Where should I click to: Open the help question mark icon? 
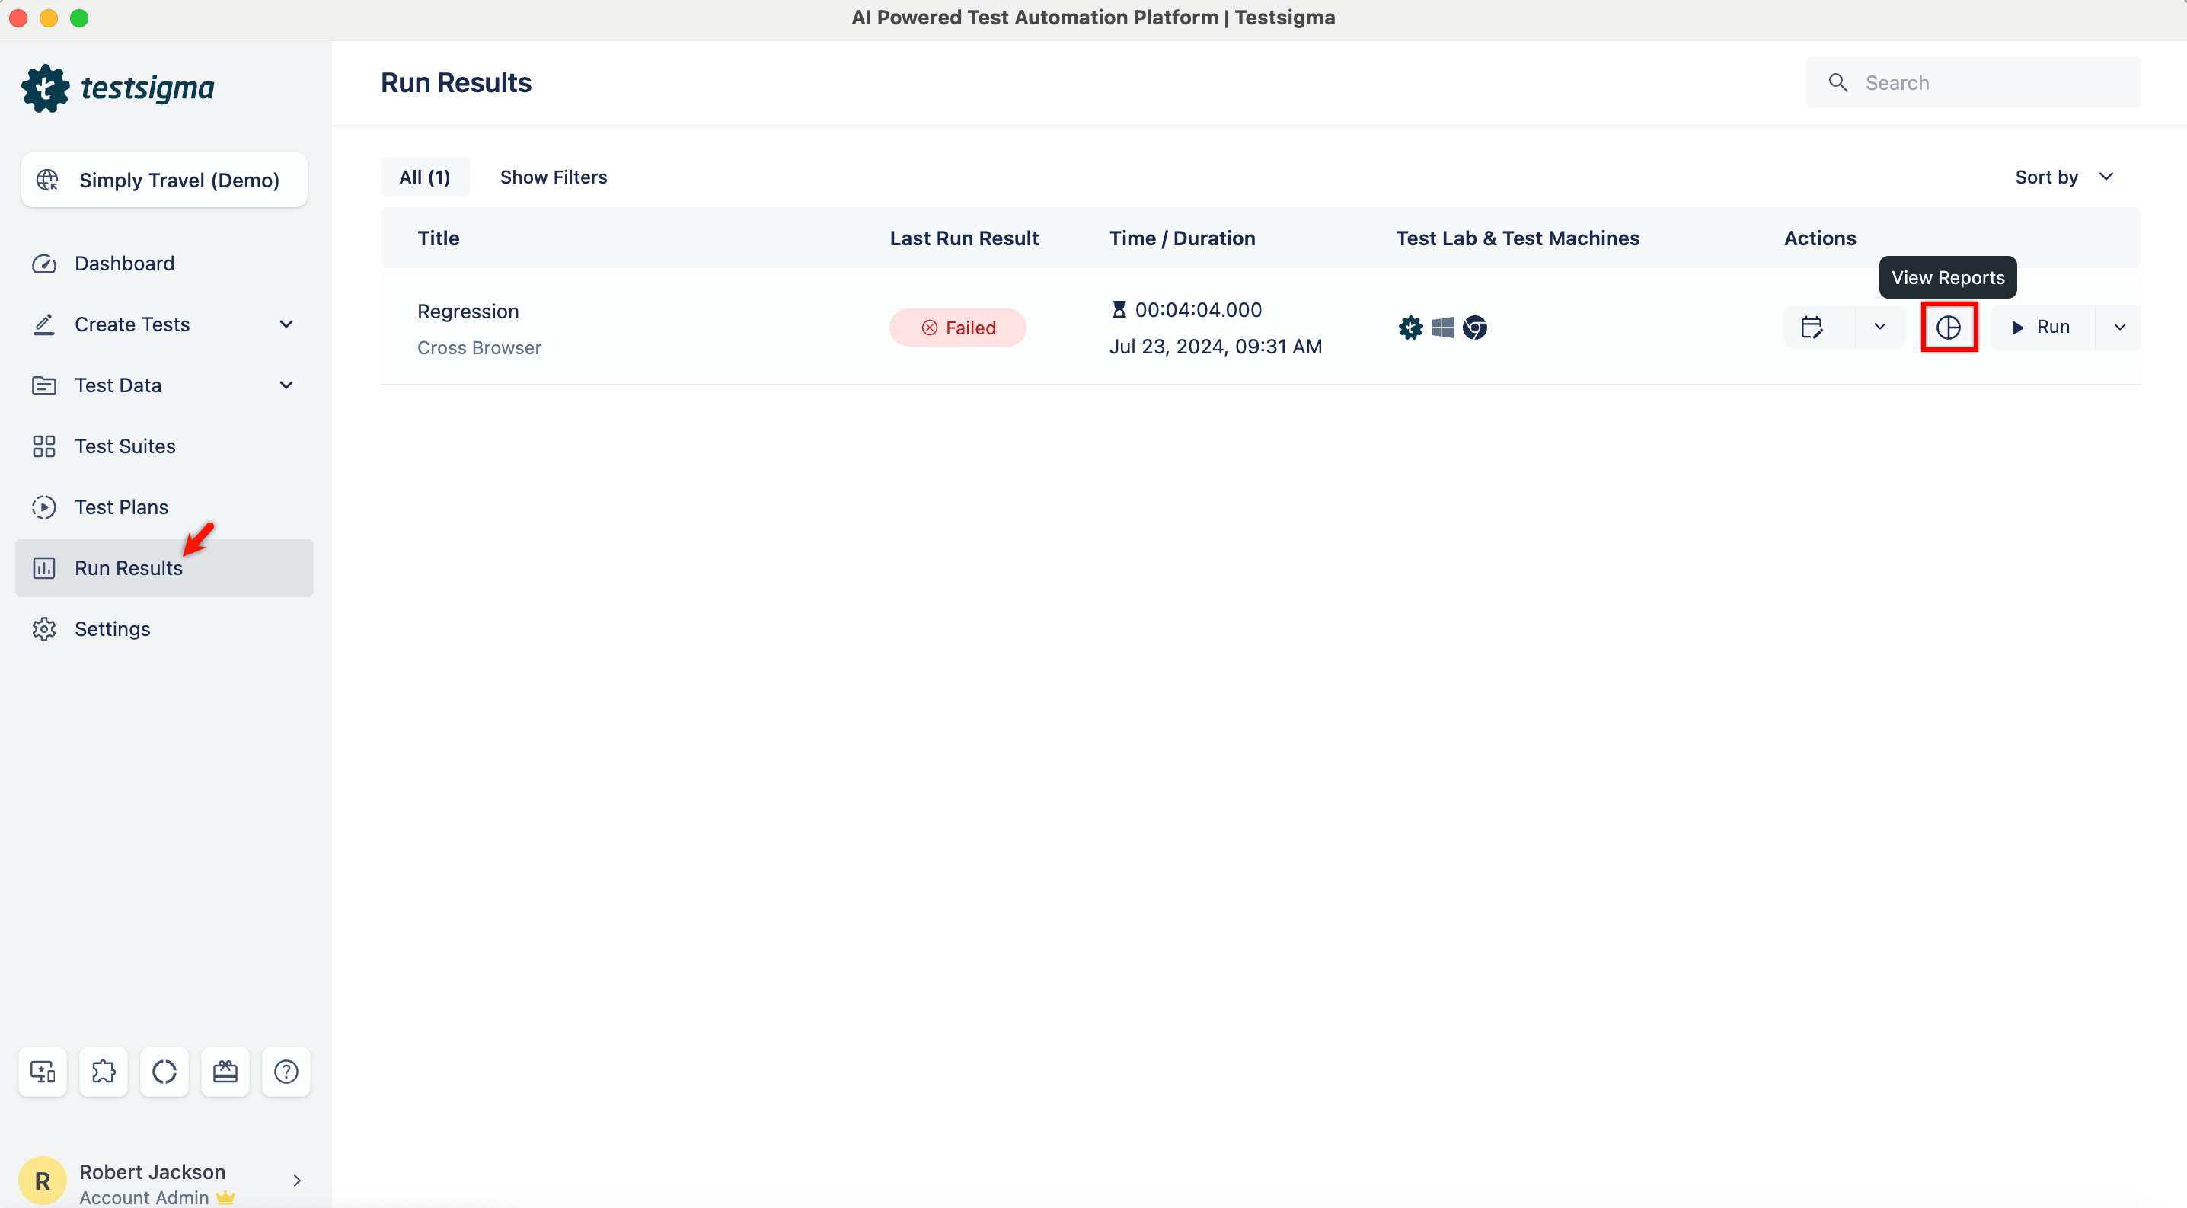[286, 1072]
